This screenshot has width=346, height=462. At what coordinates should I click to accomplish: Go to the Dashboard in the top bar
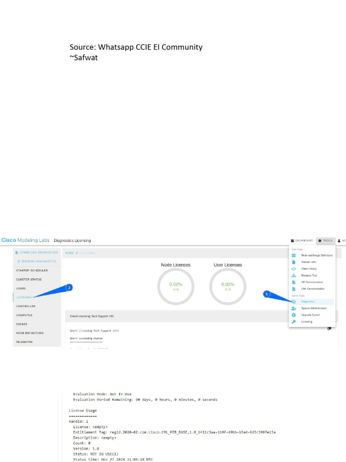302,241
